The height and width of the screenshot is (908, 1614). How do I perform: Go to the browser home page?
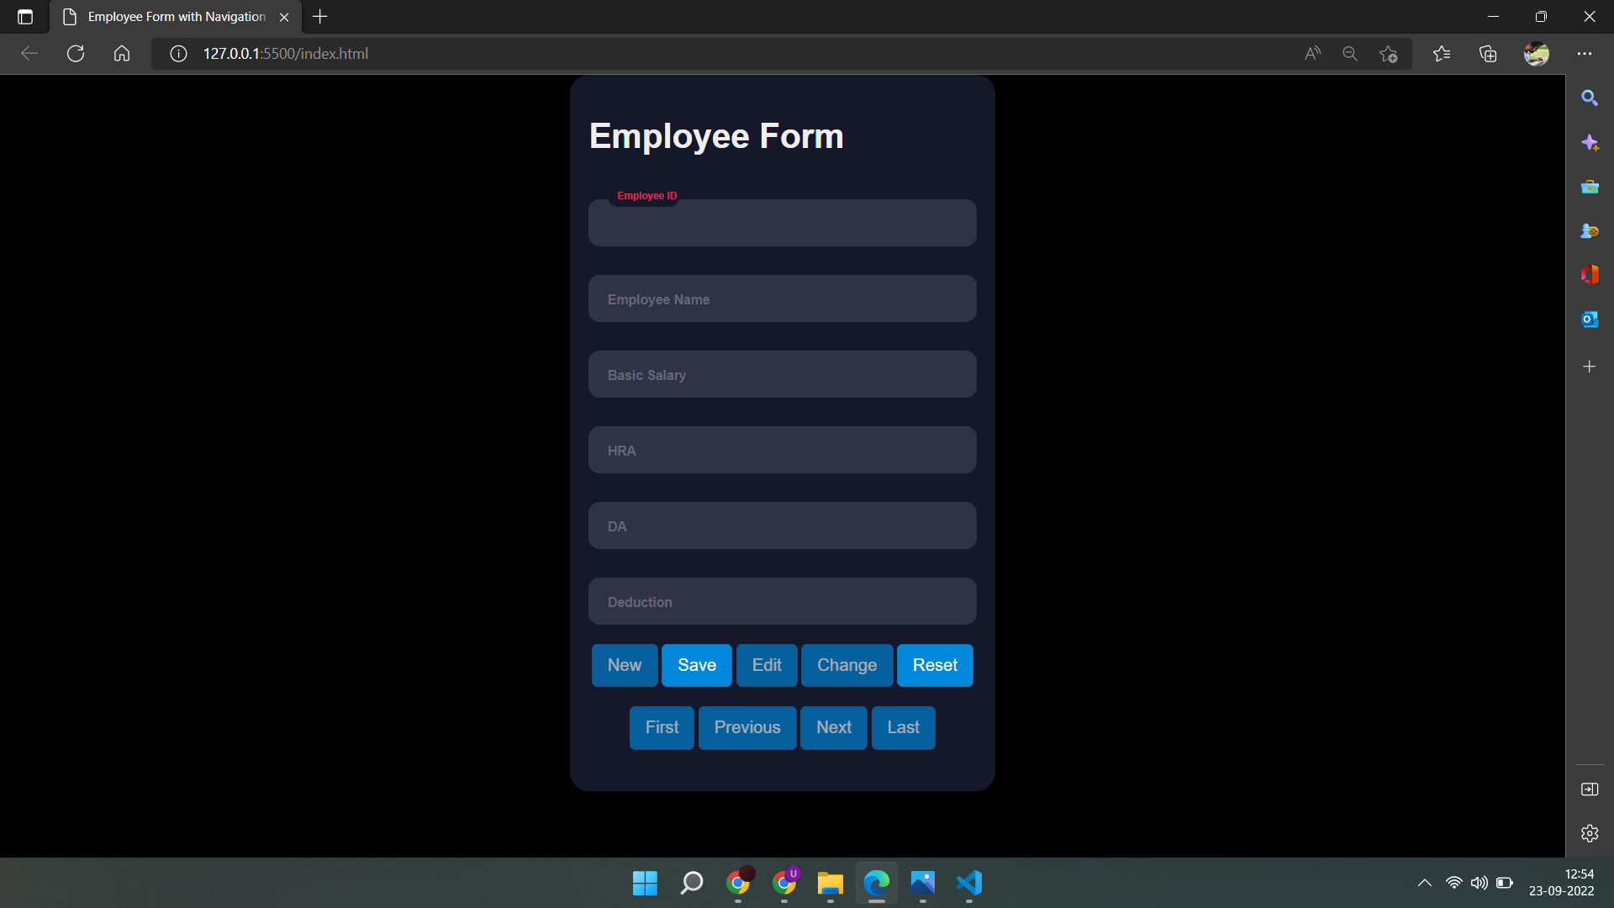(x=121, y=53)
